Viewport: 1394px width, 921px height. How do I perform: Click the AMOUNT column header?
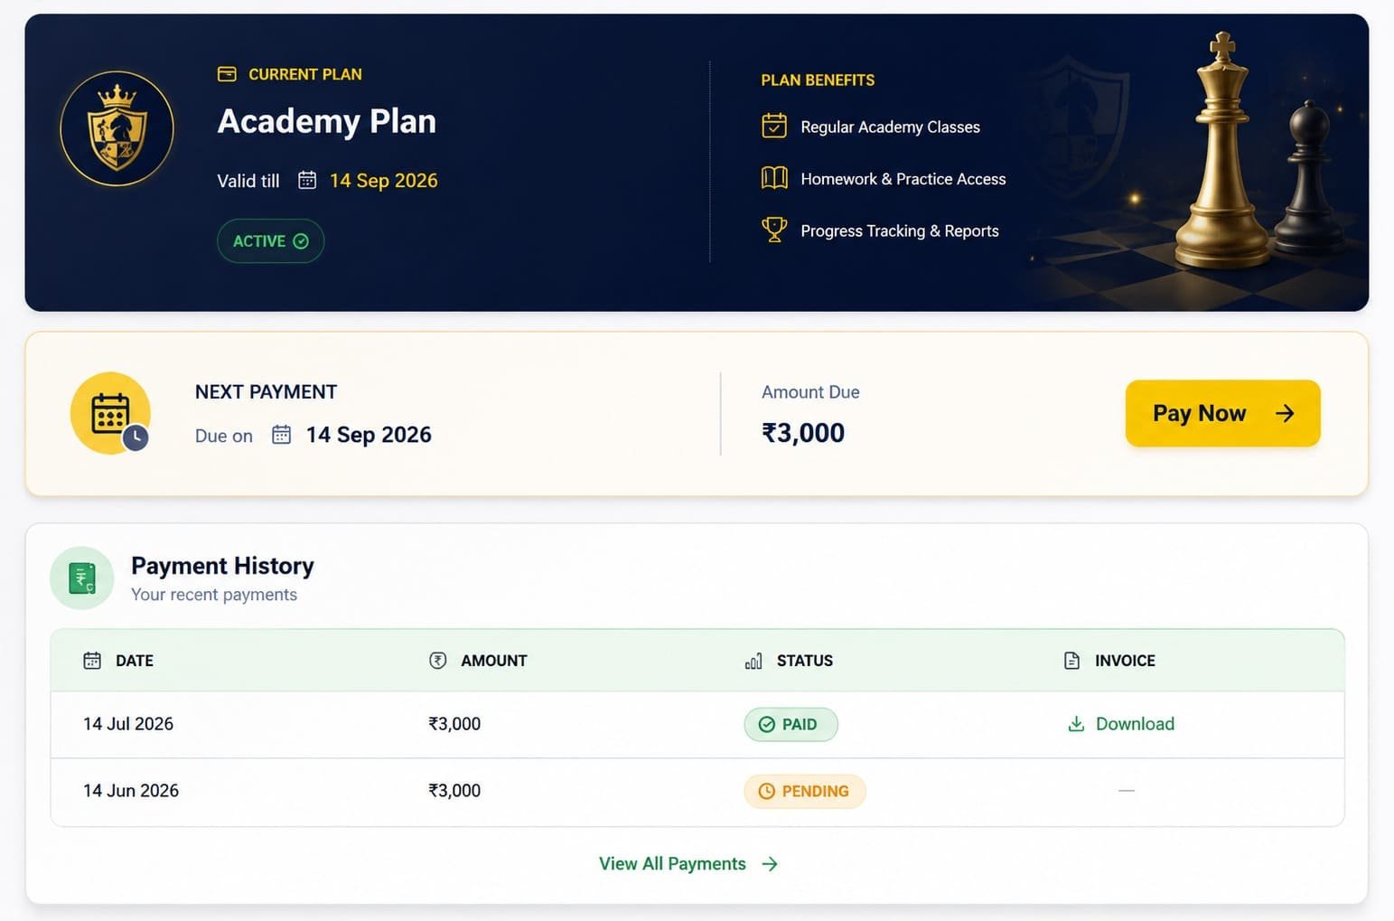478,661
